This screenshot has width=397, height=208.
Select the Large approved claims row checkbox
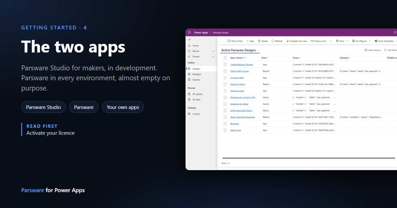pyautogui.click(x=225, y=111)
